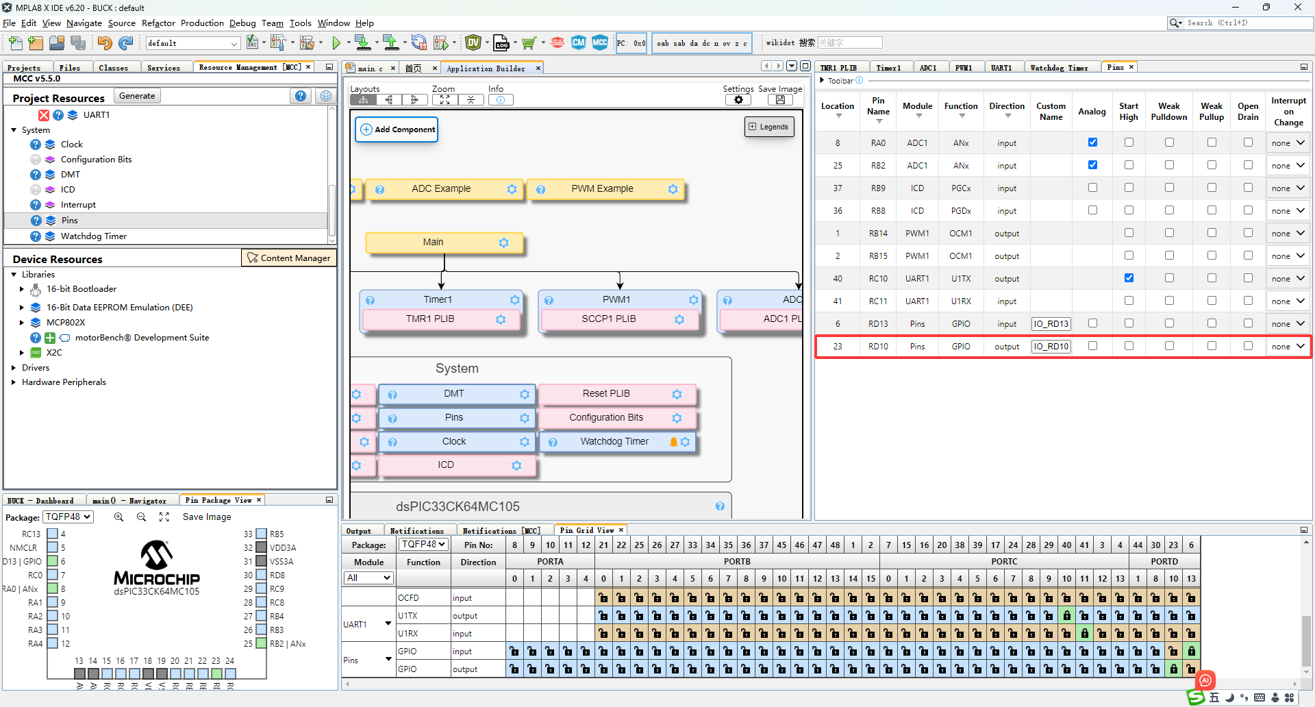The width and height of the screenshot is (1315, 707).
Task: Open the Module 'All' filter dropdown
Action: [368, 578]
